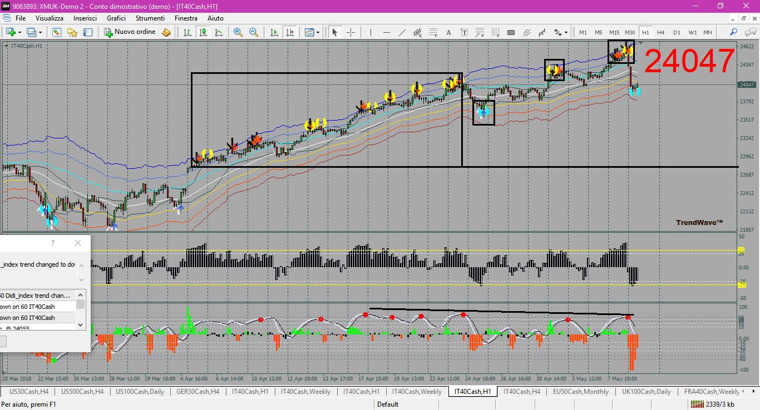Viewport: 760px width, 410px height.
Task: Click the alert dialog help '?' button
Action: pos(53,243)
